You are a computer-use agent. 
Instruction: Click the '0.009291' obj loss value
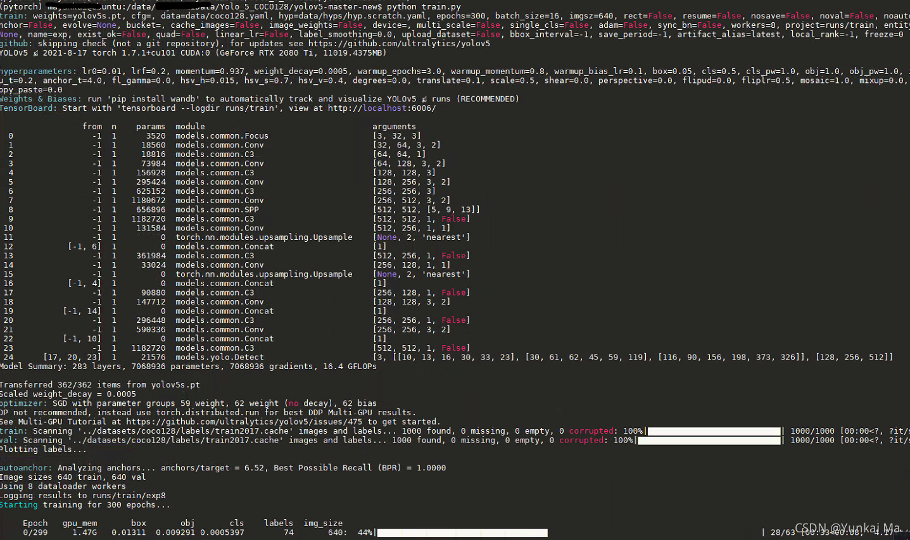pos(175,532)
